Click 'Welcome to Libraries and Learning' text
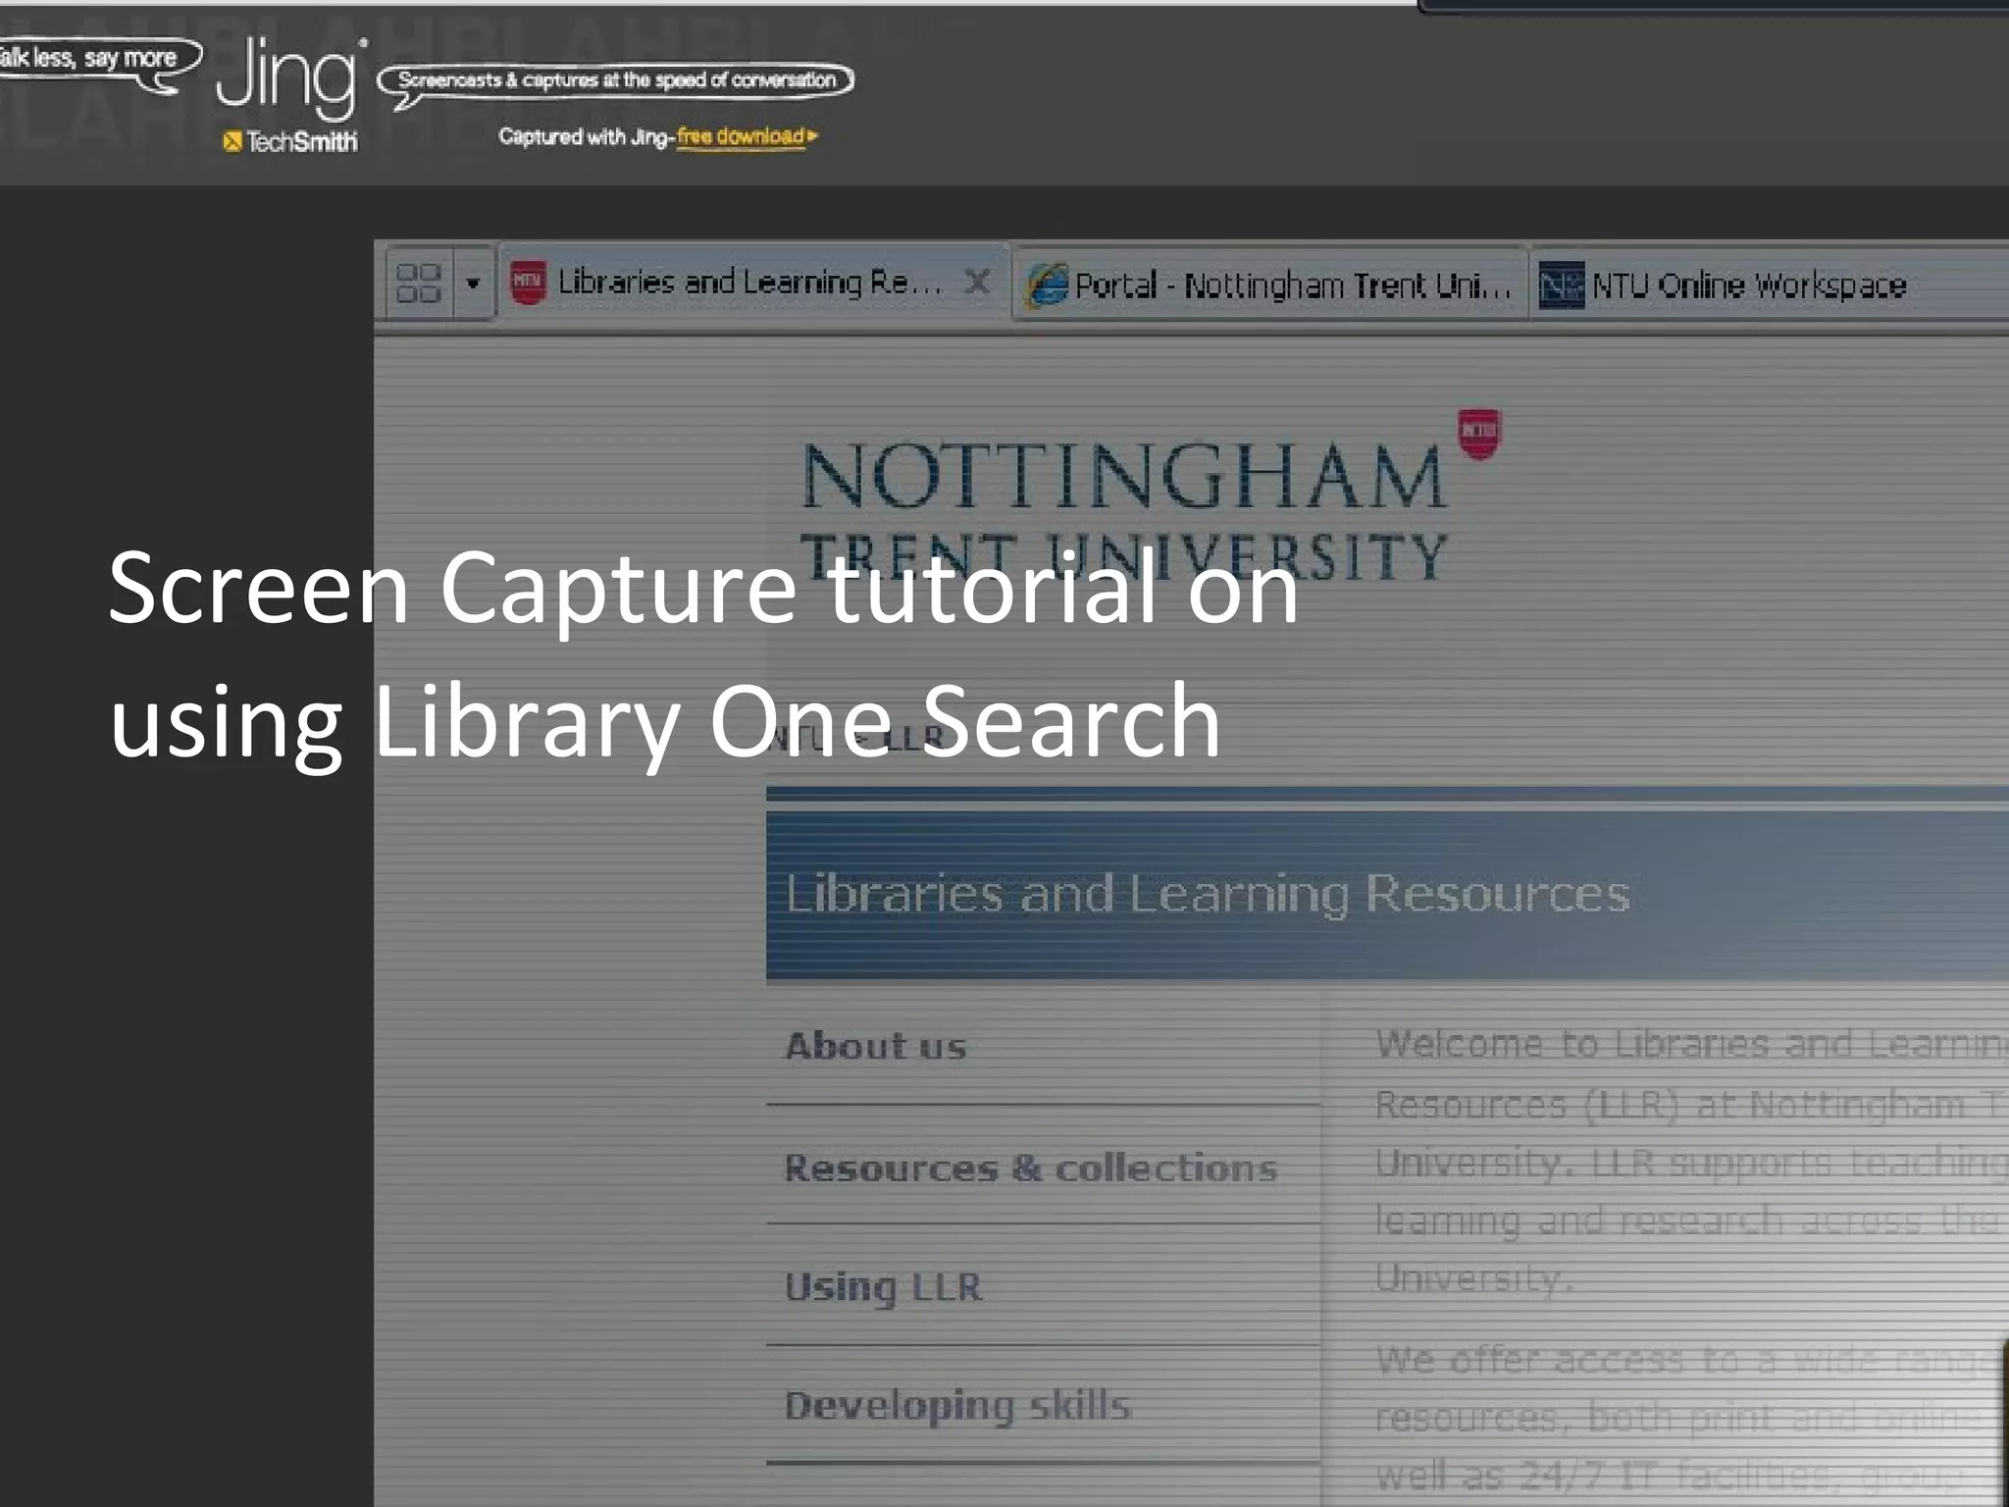 (1691, 1044)
